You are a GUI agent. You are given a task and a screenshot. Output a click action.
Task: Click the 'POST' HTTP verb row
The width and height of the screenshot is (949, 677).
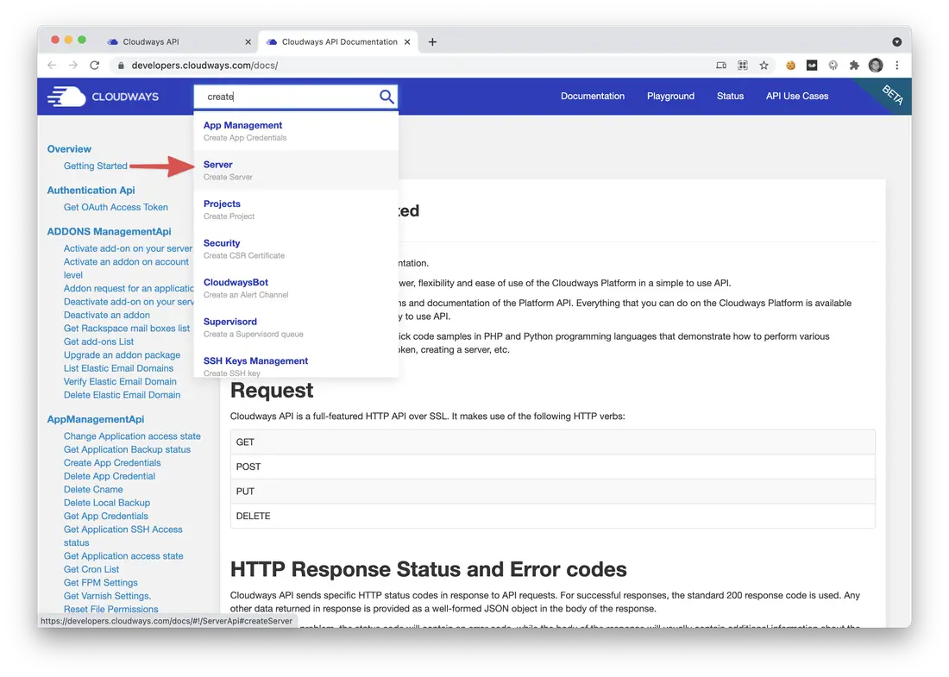click(552, 467)
